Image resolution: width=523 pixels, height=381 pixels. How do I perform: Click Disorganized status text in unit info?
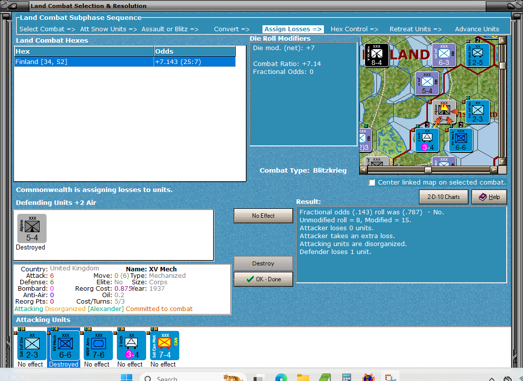(65, 309)
